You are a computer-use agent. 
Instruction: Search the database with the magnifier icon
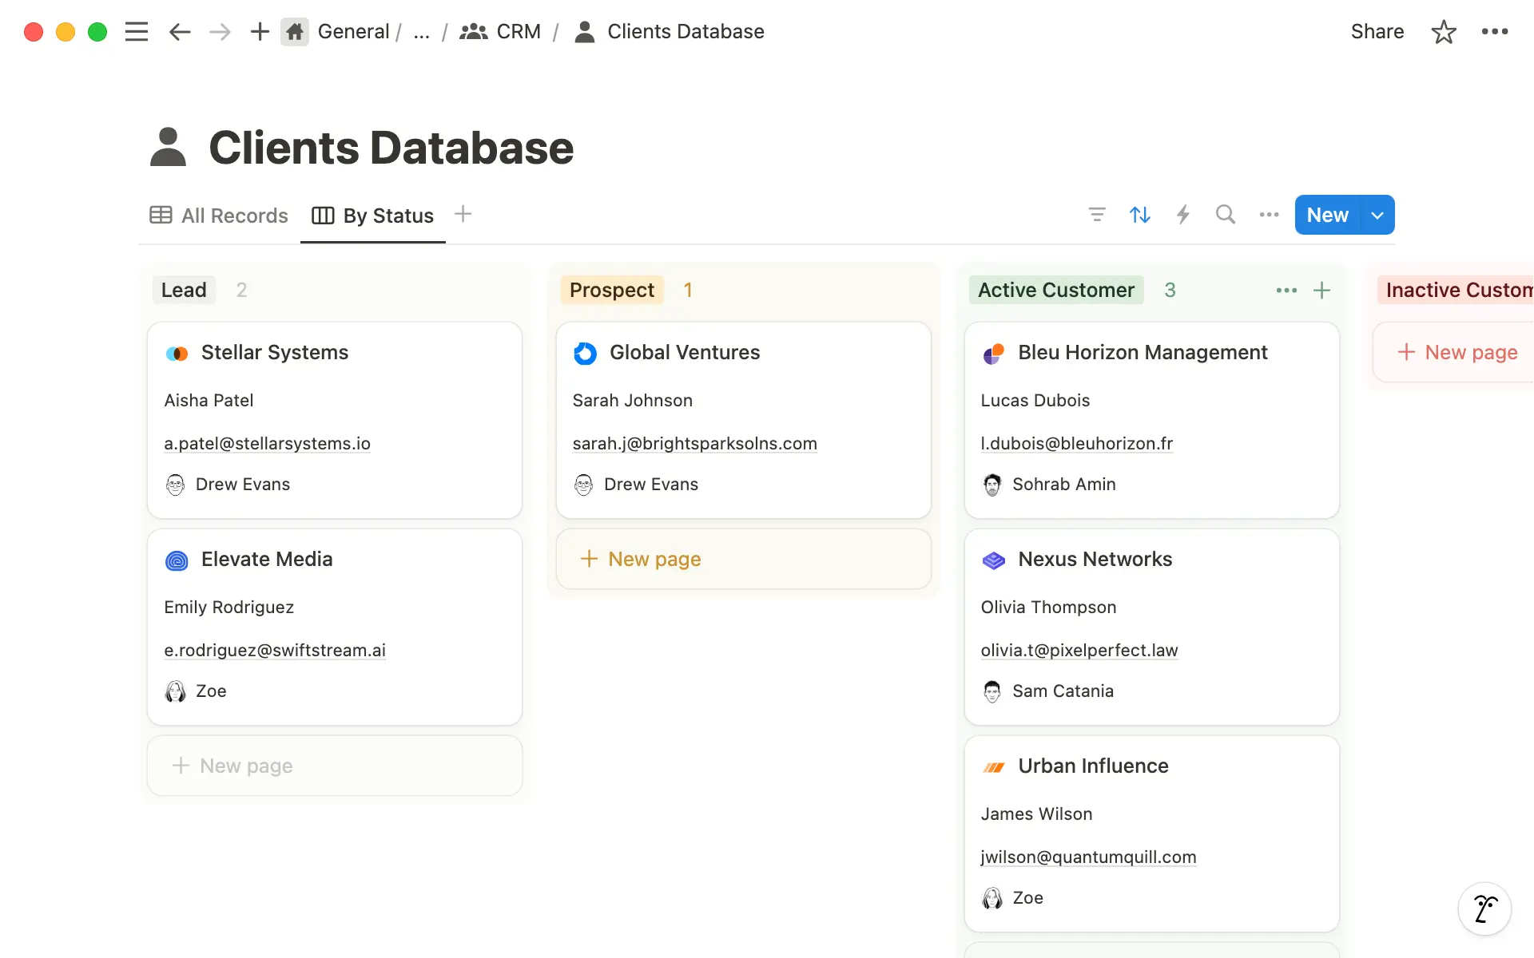point(1226,214)
